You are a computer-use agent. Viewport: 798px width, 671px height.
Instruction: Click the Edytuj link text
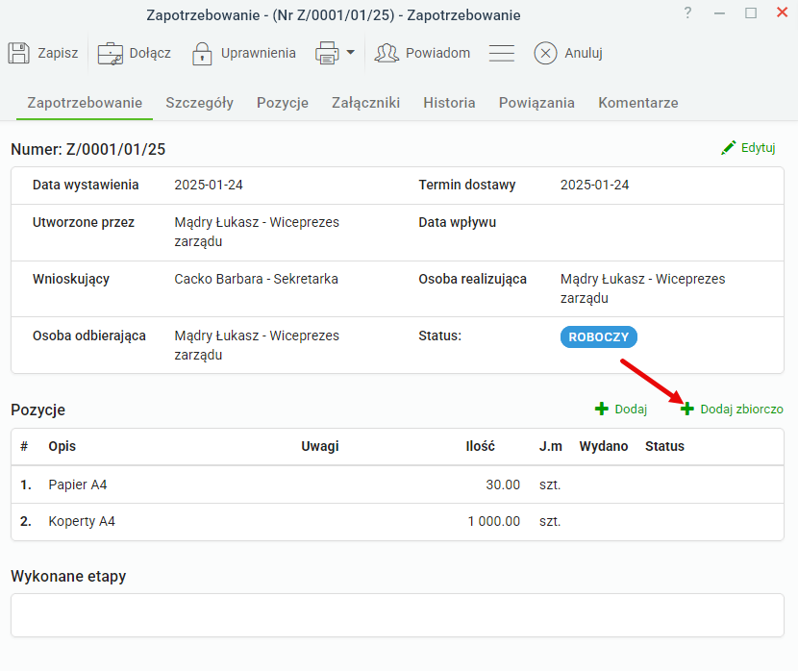(759, 148)
